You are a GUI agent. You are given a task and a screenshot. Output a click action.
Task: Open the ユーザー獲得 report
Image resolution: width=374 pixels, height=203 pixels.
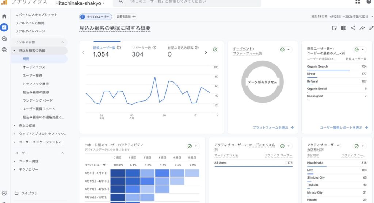click(x=32, y=75)
